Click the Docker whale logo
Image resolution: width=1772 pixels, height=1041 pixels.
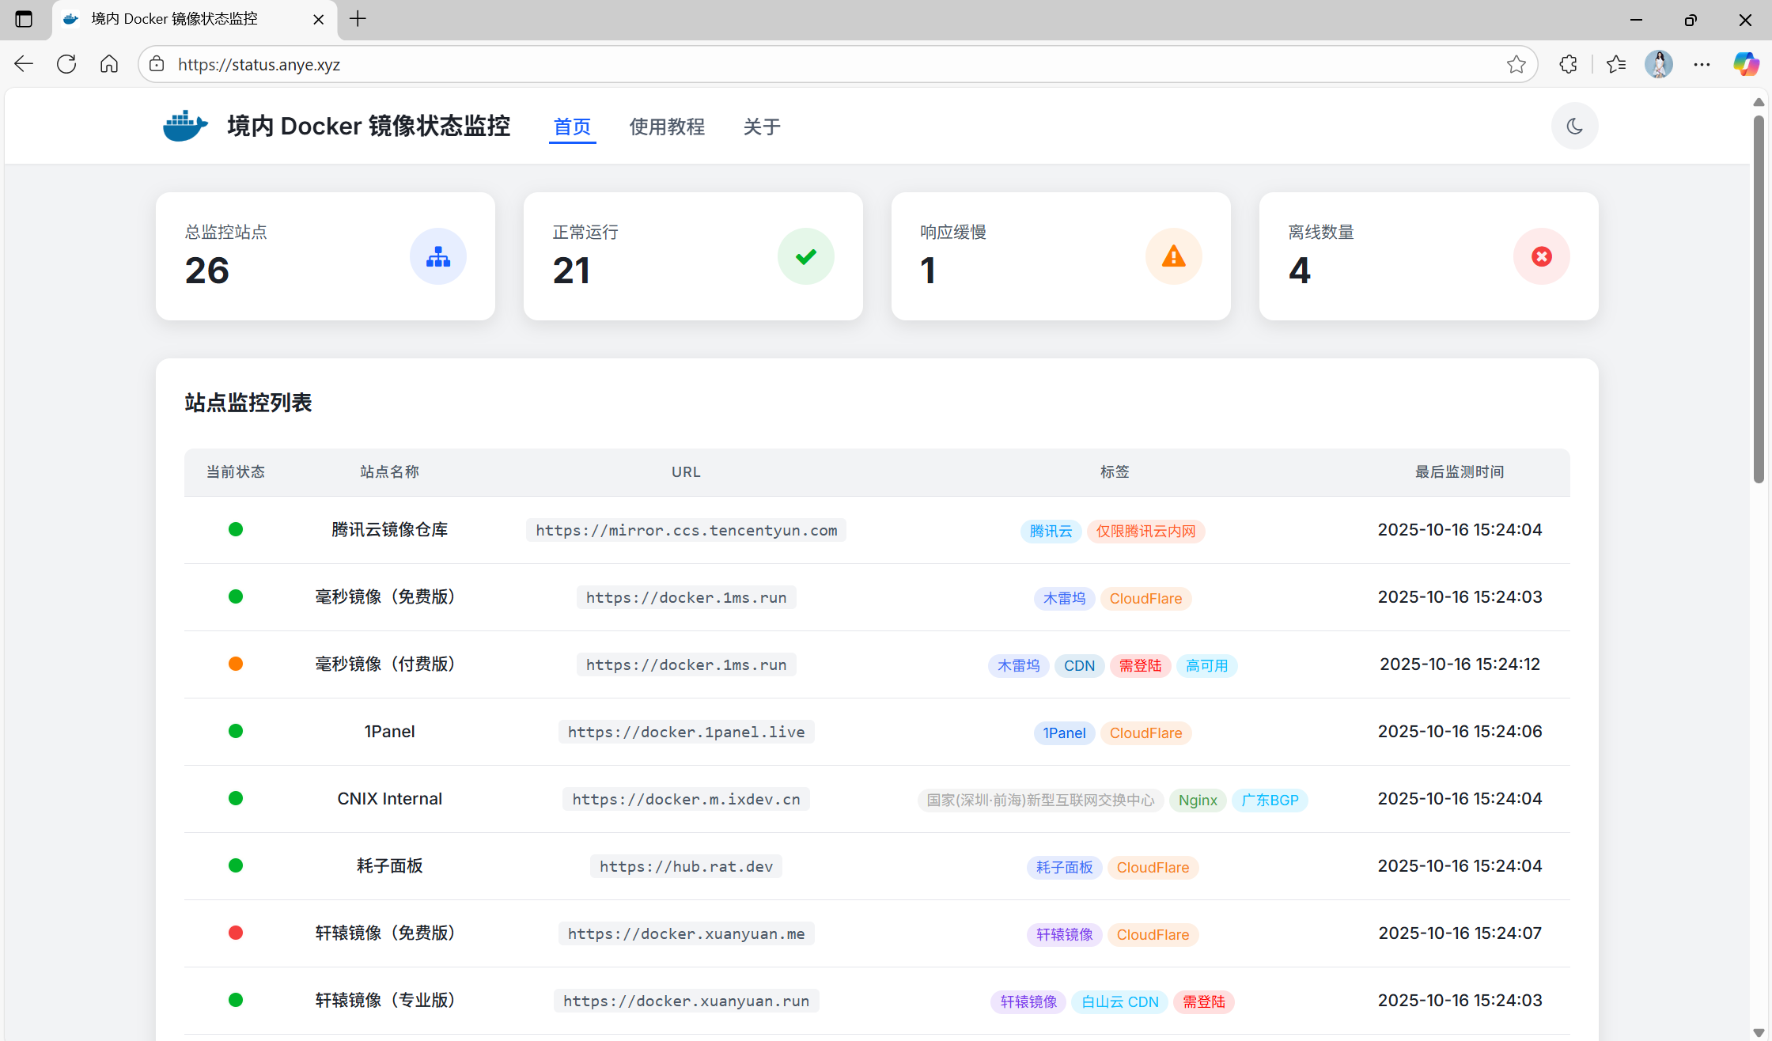pos(185,126)
